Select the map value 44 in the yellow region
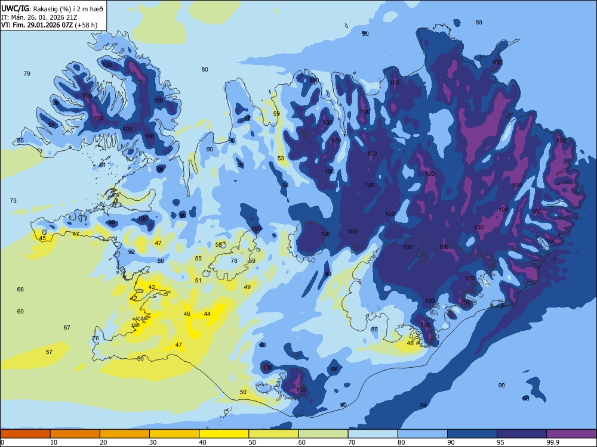Viewport: 597px width, 447px height. (x=207, y=313)
